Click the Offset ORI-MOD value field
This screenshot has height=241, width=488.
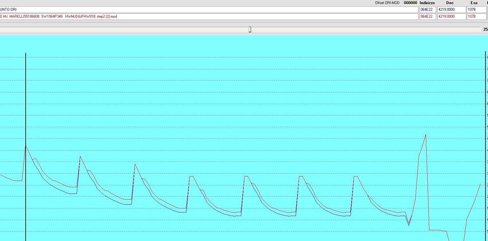(x=410, y=3)
